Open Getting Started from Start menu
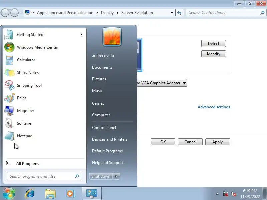 [x=45, y=35]
